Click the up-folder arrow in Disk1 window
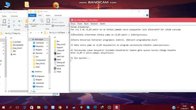 click(42, 33)
